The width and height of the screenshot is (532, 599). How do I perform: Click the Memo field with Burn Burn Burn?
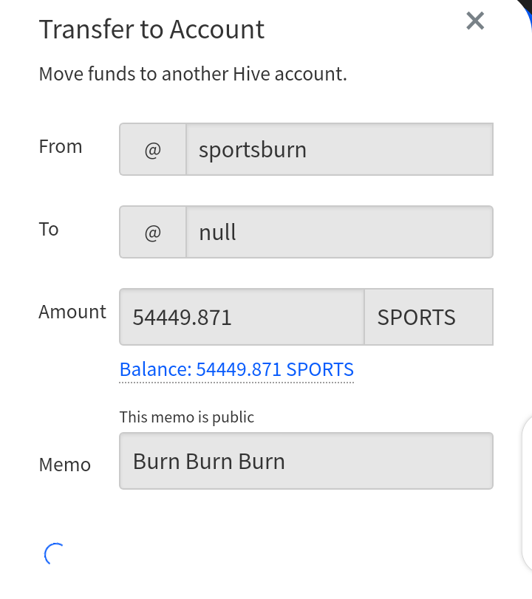306,461
